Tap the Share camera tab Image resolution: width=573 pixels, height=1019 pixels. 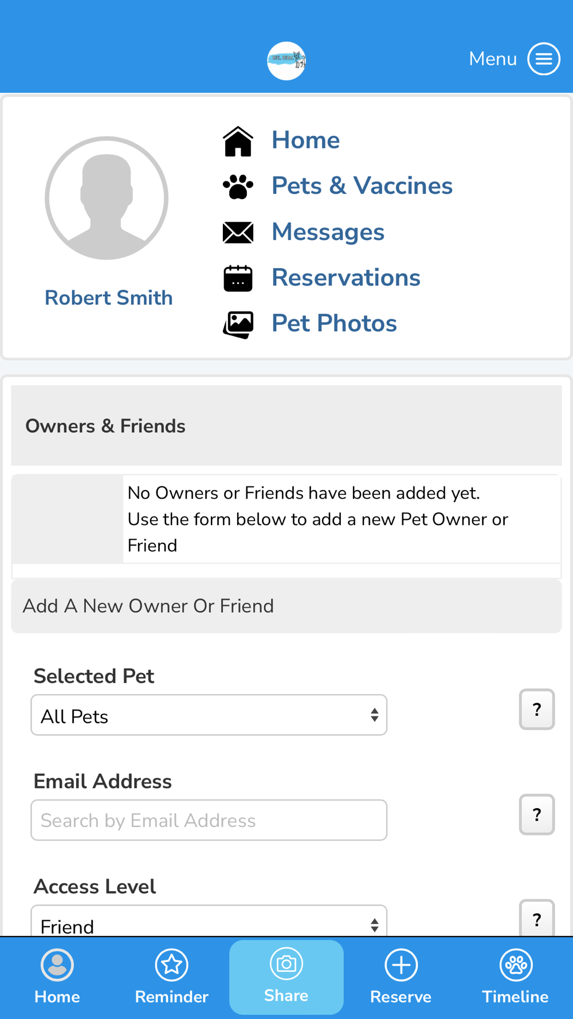point(286,977)
